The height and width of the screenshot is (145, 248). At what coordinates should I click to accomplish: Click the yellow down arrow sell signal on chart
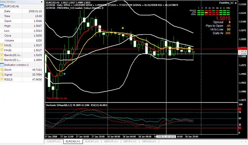pos(123,28)
